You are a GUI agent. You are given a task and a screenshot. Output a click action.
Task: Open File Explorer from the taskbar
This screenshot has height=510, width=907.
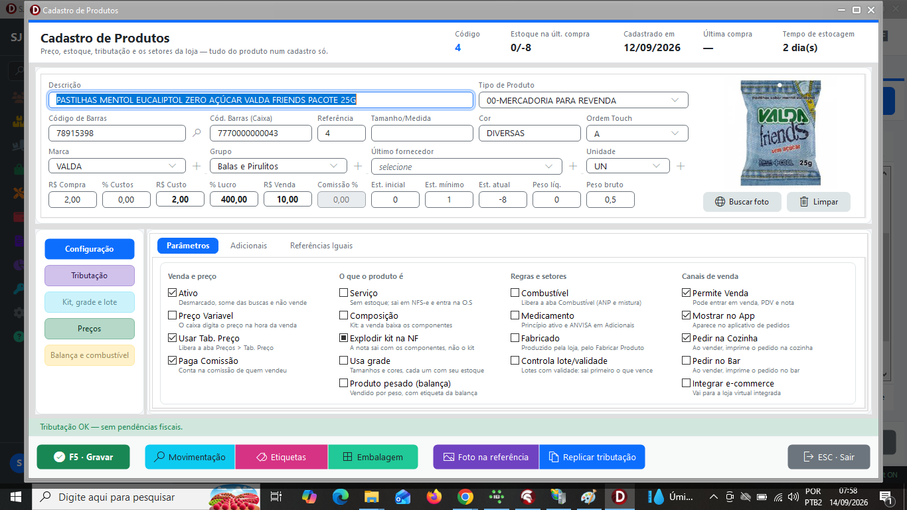[x=371, y=497]
